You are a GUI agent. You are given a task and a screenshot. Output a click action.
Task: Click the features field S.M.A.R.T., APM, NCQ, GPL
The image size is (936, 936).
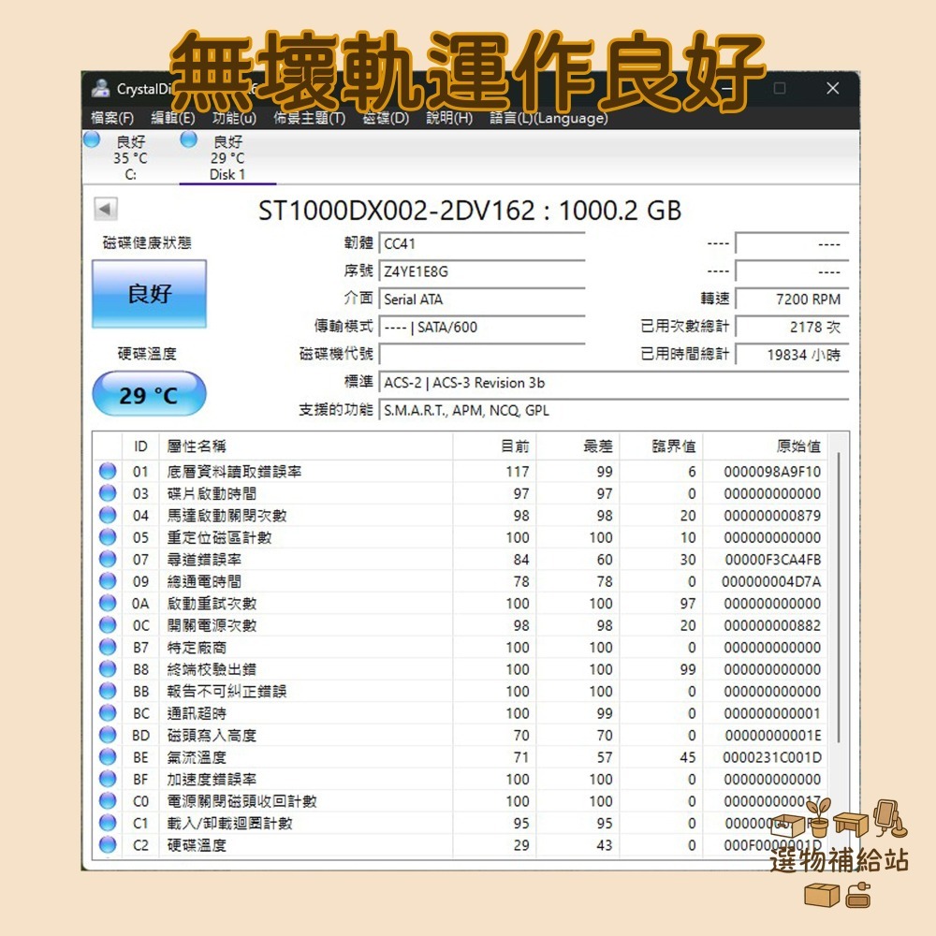(614, 410)
